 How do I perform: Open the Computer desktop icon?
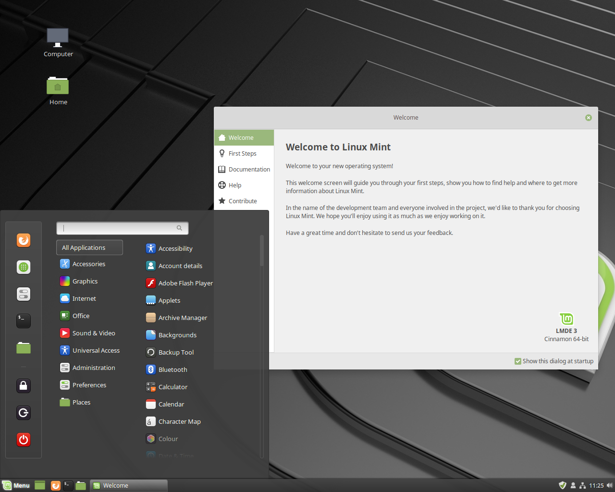pos(58,43)
